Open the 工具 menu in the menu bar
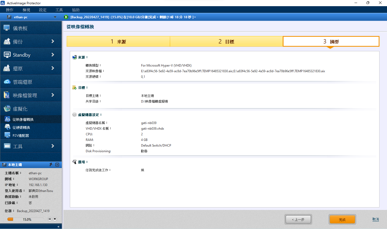Viewport: 387px width, 229px height. tap(59, 10)
